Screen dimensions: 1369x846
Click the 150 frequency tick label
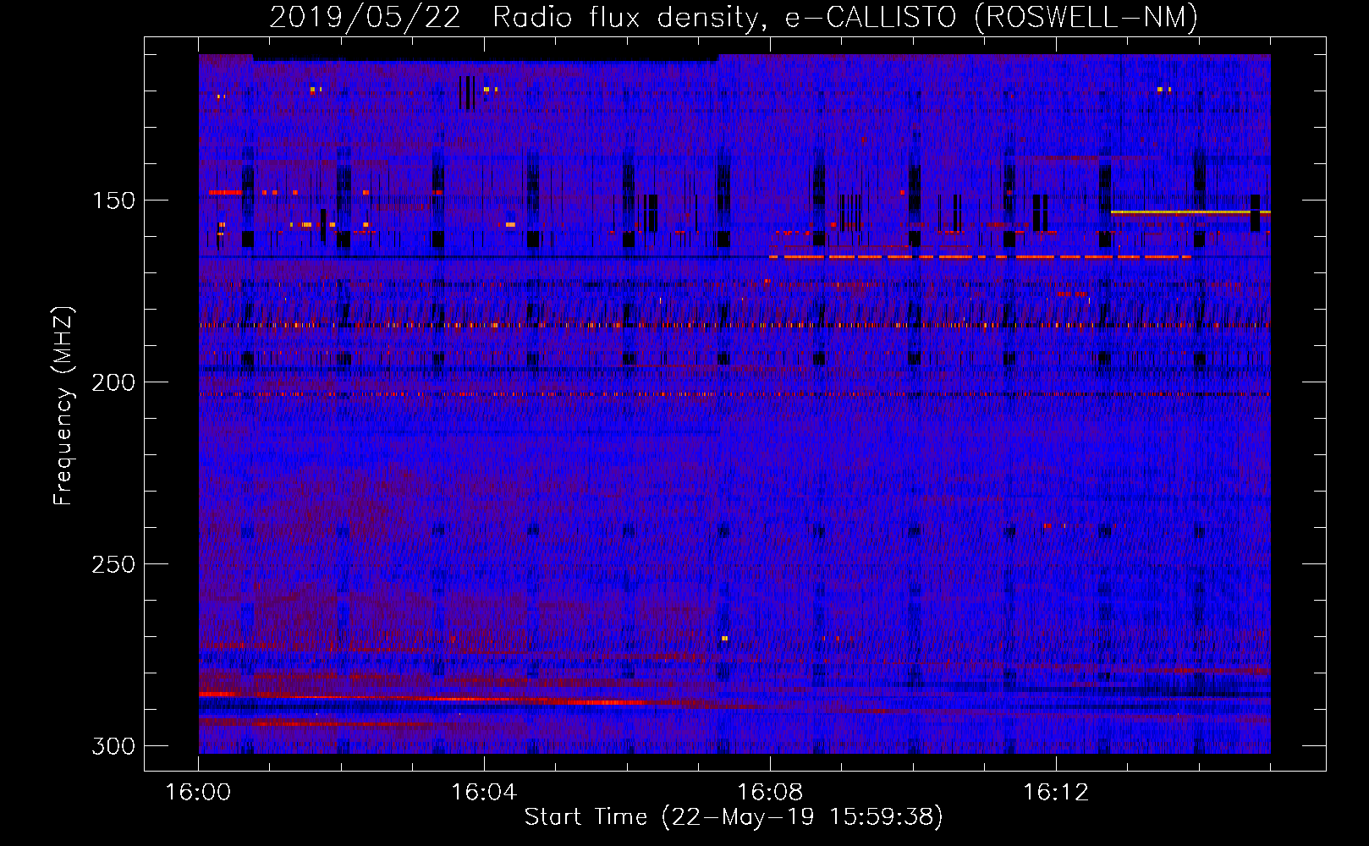[113, 201]
